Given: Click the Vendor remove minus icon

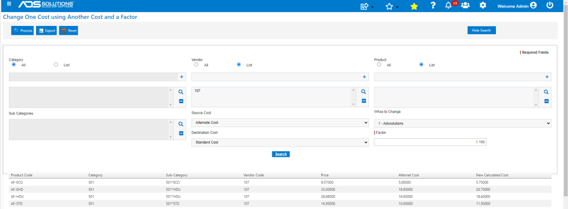Looking at the screenshot, I should click(x=364, y=101).
